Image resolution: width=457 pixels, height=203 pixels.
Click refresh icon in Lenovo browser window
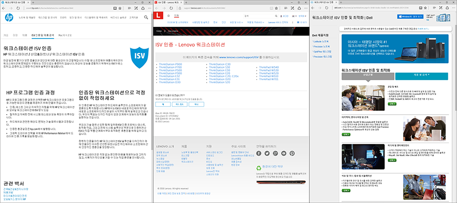(x=171, y=8)
